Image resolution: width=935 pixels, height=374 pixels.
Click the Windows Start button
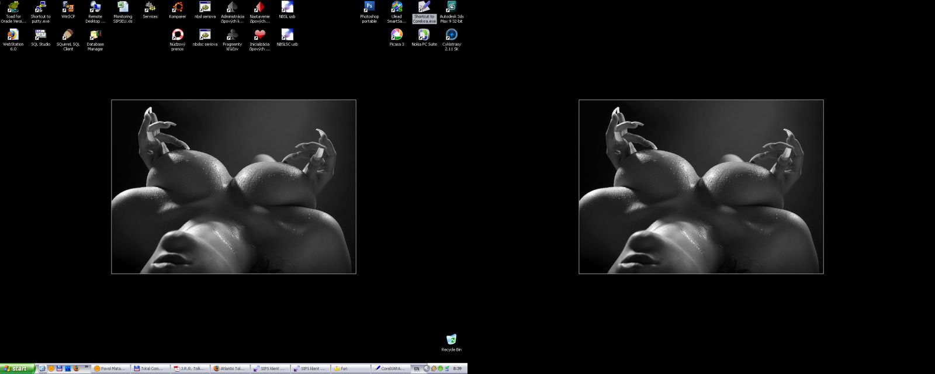18,369
